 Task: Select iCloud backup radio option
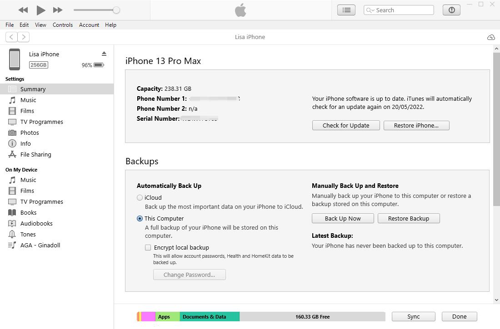coord(140,197)
